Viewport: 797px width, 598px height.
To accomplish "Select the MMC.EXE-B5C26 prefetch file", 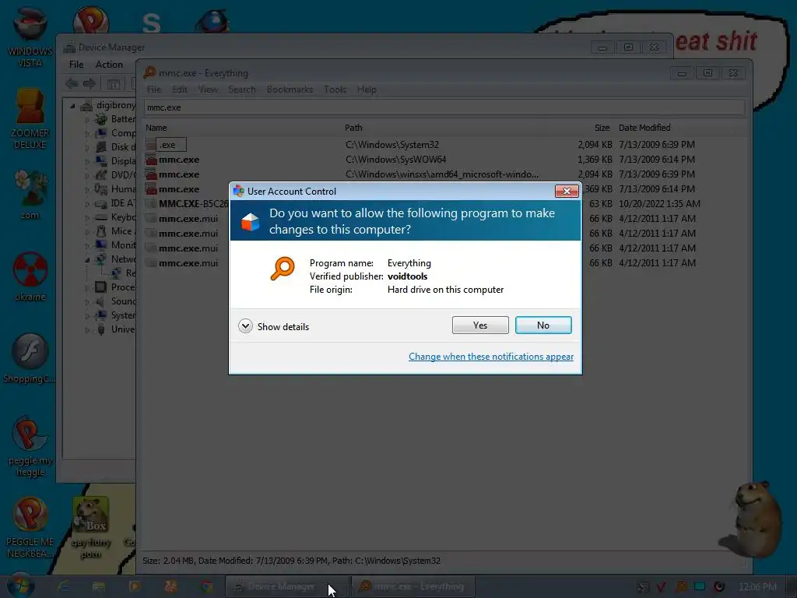I will [x=193, y=204].
